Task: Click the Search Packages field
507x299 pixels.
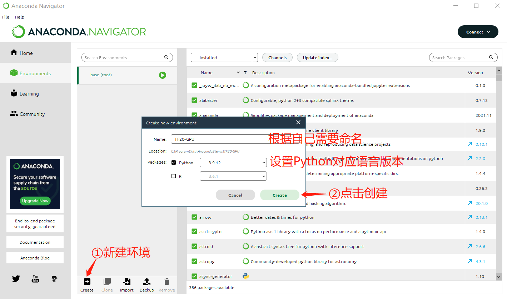Action: pos(463,57)
